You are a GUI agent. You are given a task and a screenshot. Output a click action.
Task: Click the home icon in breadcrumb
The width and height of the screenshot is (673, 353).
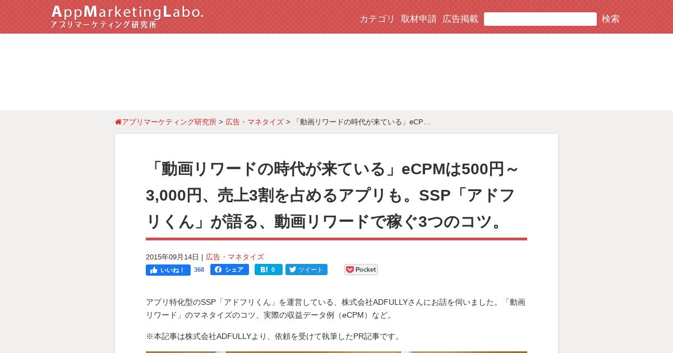[118, 122]
